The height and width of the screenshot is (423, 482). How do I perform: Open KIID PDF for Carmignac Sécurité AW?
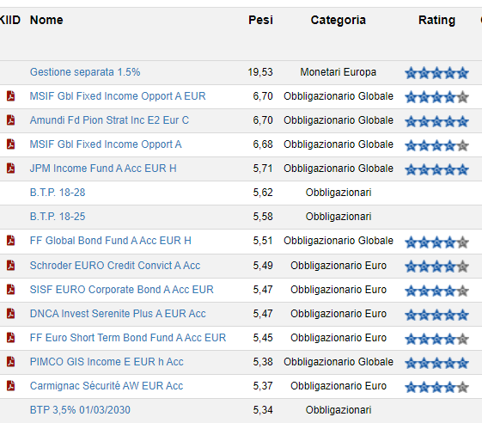point(11,386)
